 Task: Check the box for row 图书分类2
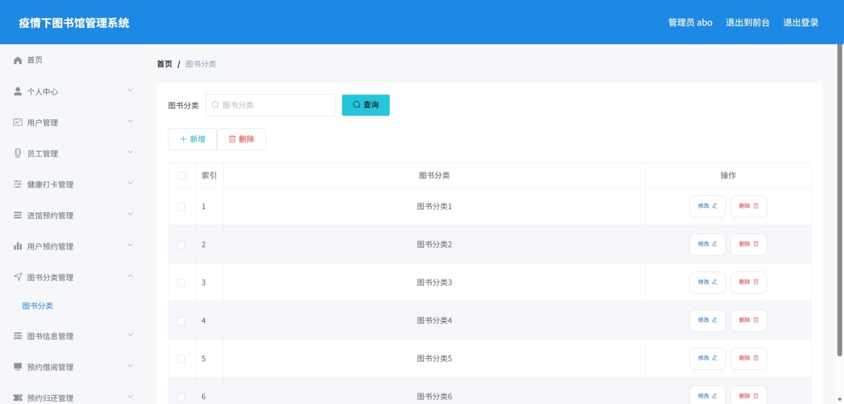tap(181, 245)
